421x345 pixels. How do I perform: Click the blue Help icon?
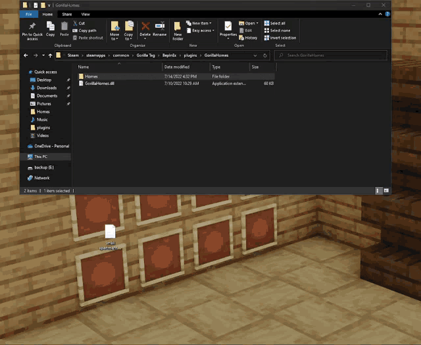(x=387, y=14)
